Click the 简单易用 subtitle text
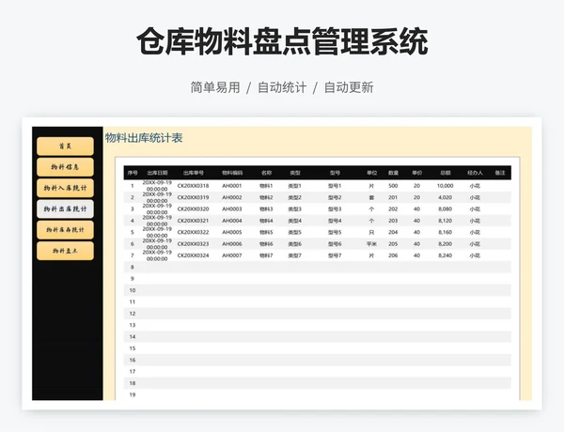Viewport: 564px width, 432px height. pos(215,87)
